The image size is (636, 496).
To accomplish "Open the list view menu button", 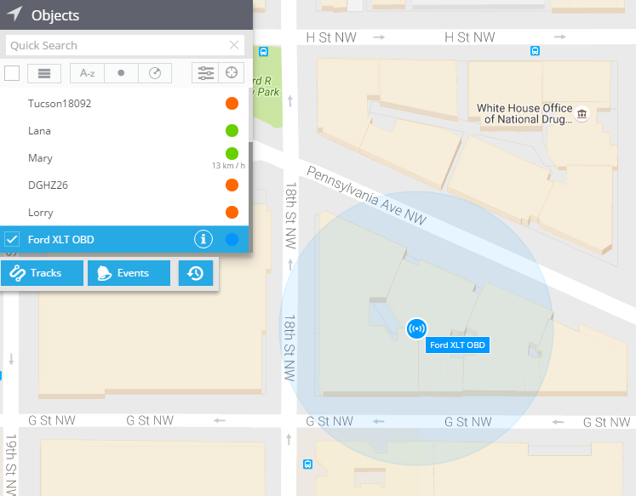I will pyautogui.click(x=44, y=73).
